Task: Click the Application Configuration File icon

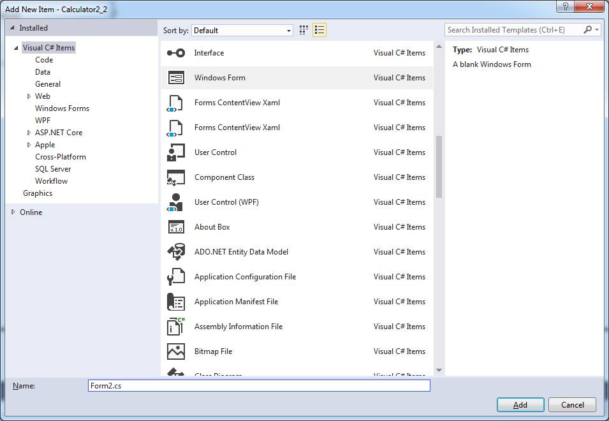Action: click(x=175, y=277)
